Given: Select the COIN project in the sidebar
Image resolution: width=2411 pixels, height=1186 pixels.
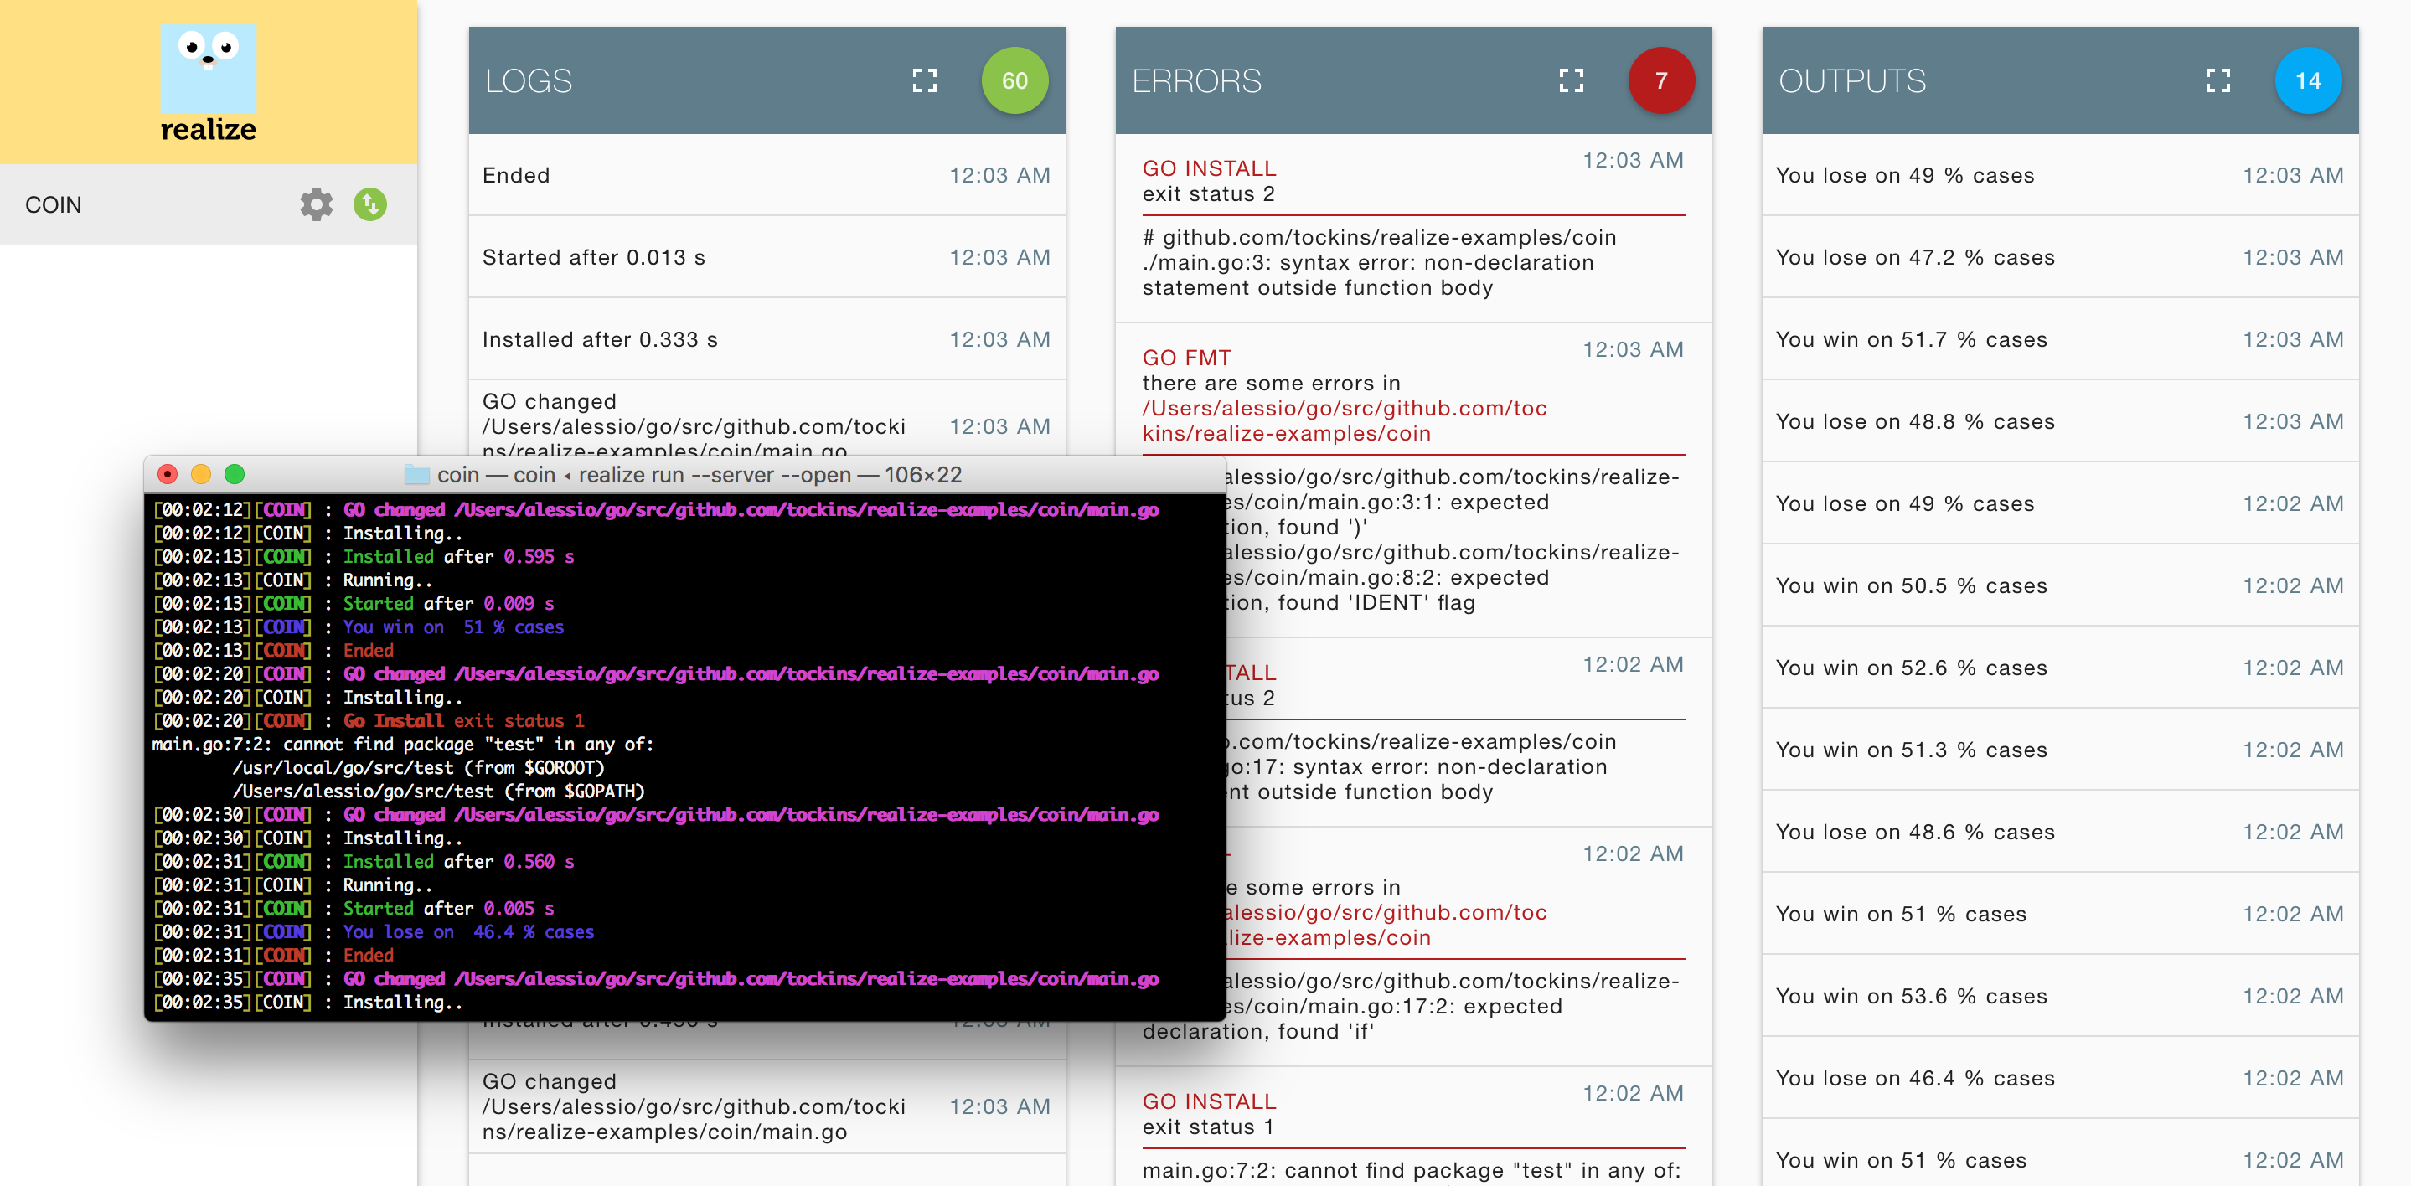Looking at the screenshot, I should coord(54,205).
